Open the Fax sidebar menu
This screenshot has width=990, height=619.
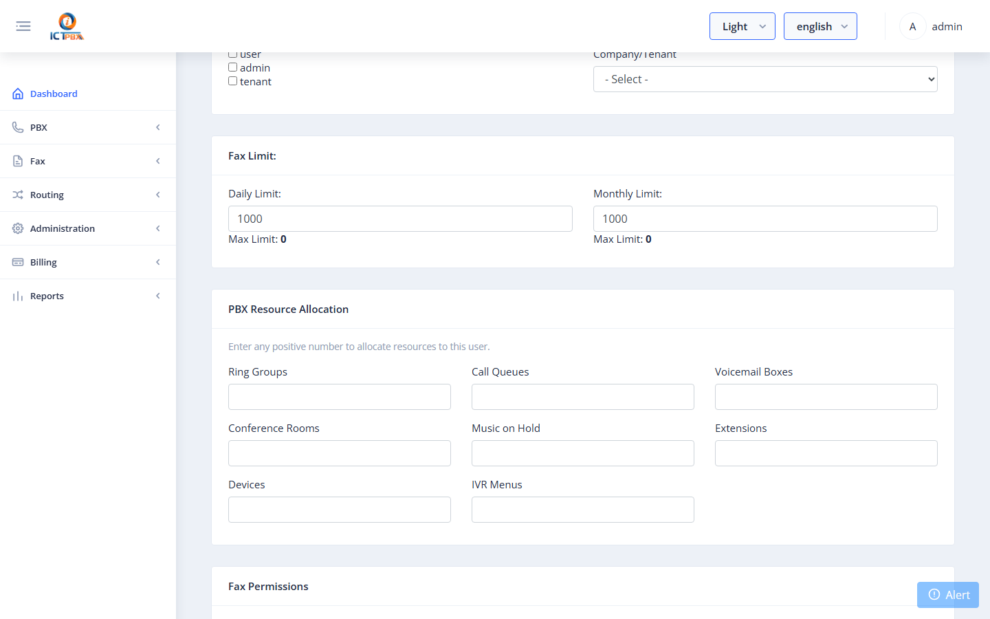coord(88,161)
